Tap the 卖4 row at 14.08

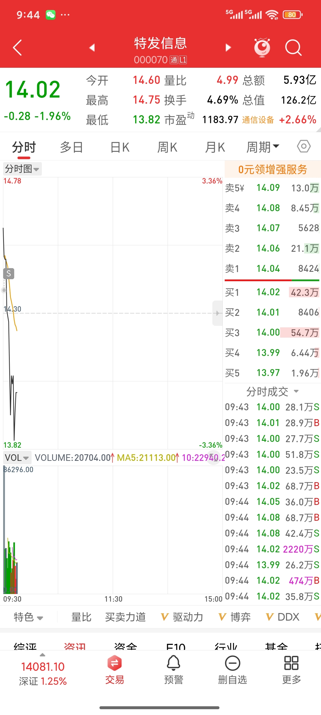click(x=272, y=208)
